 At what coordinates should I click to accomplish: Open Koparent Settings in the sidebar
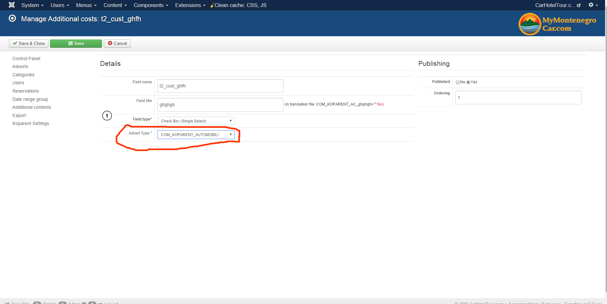tap(31, 123)
